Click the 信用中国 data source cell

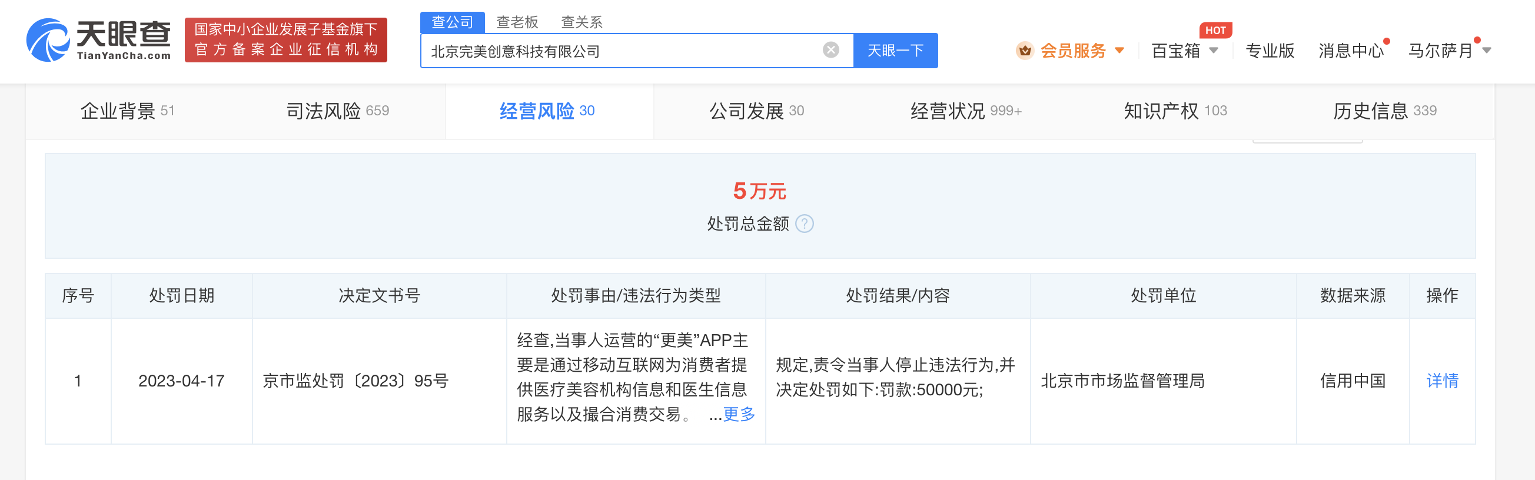click(1353, 381)
